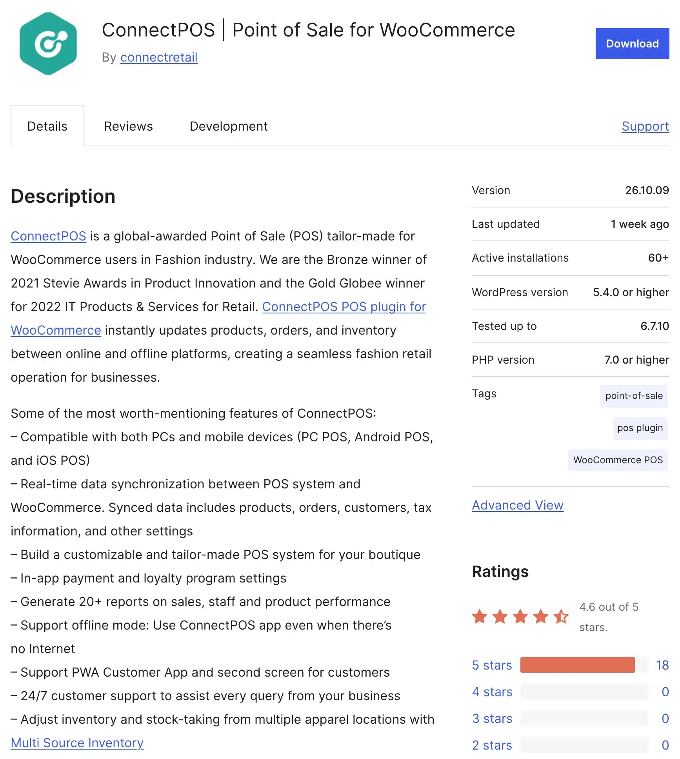The width and height of the screenshot is (680, 759).
Task: Open the Advanced View link
Action: (x=518, y=505)
